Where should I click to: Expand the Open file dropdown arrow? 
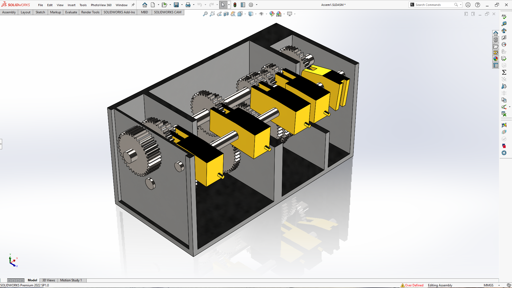170,5
